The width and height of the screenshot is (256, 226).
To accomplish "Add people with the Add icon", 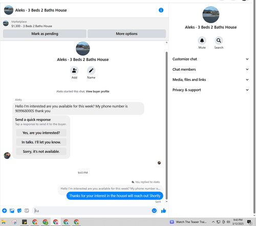I will click(x=74, y=71).
